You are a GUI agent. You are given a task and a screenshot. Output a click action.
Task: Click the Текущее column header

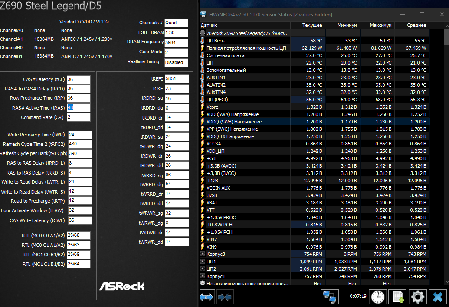click(308, 25)
